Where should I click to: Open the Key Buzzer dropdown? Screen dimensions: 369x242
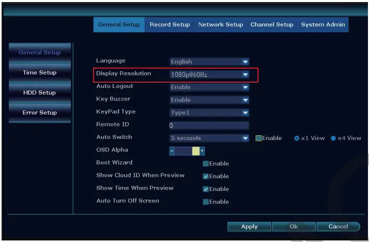pos(209,100)
